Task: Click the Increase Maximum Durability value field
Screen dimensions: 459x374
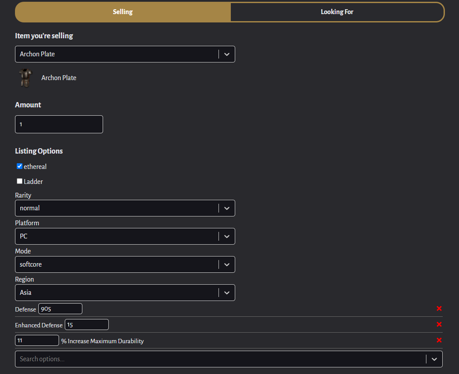Action: (37, 341)
